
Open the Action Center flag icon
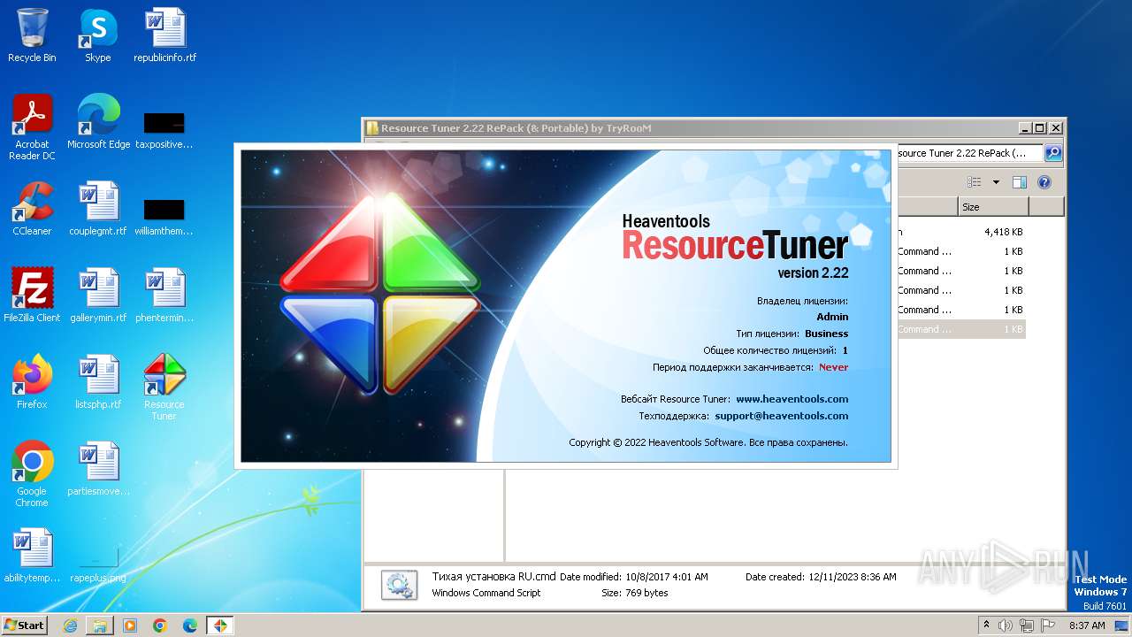coord(1047,625)
